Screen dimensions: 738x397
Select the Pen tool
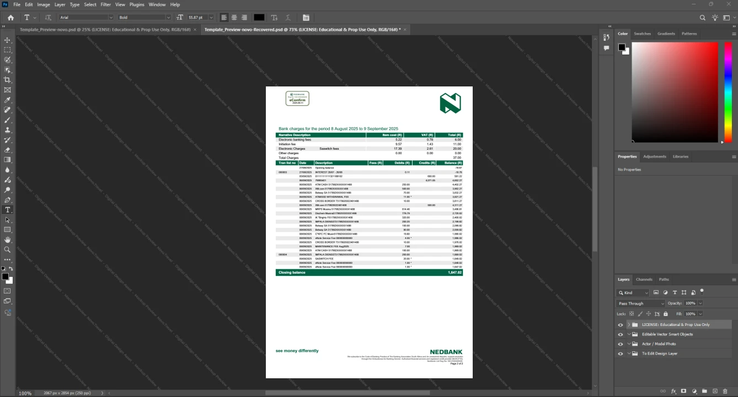(8, 200)
